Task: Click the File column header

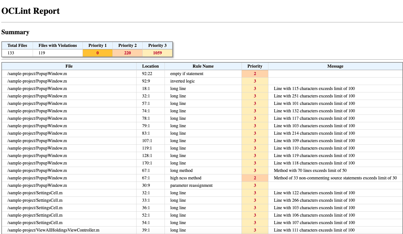Action: [x=69, y=66]
